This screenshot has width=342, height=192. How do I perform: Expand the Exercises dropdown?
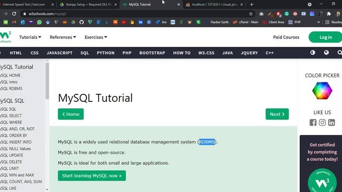96,37
